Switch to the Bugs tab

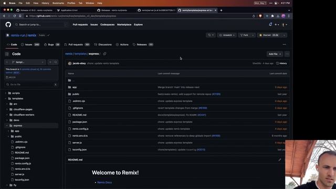[51, 45]
